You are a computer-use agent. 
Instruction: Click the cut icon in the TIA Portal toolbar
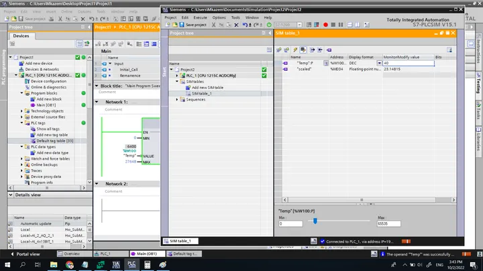[60, 19]
